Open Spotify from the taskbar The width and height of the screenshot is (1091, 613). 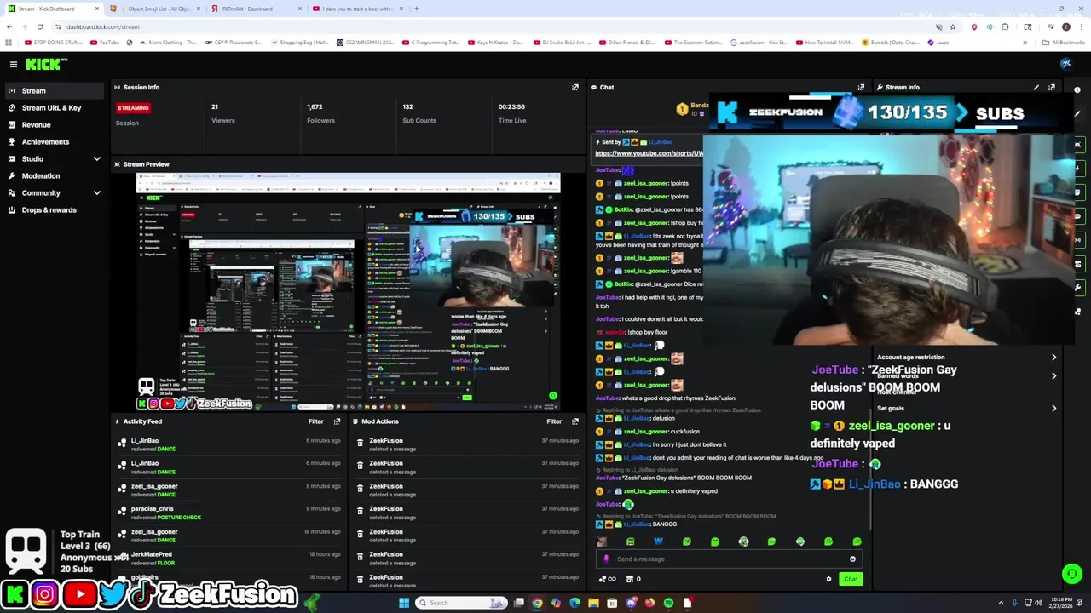[x=668, y=603]
